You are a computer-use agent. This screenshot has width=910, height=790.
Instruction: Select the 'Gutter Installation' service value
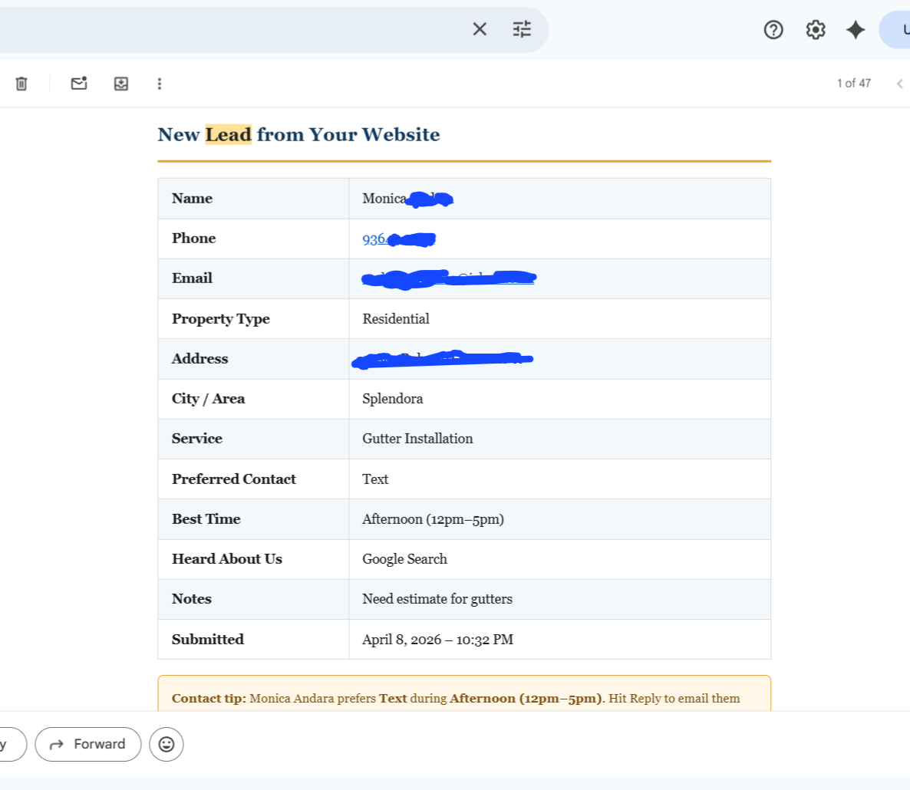[x=417, y=439]
